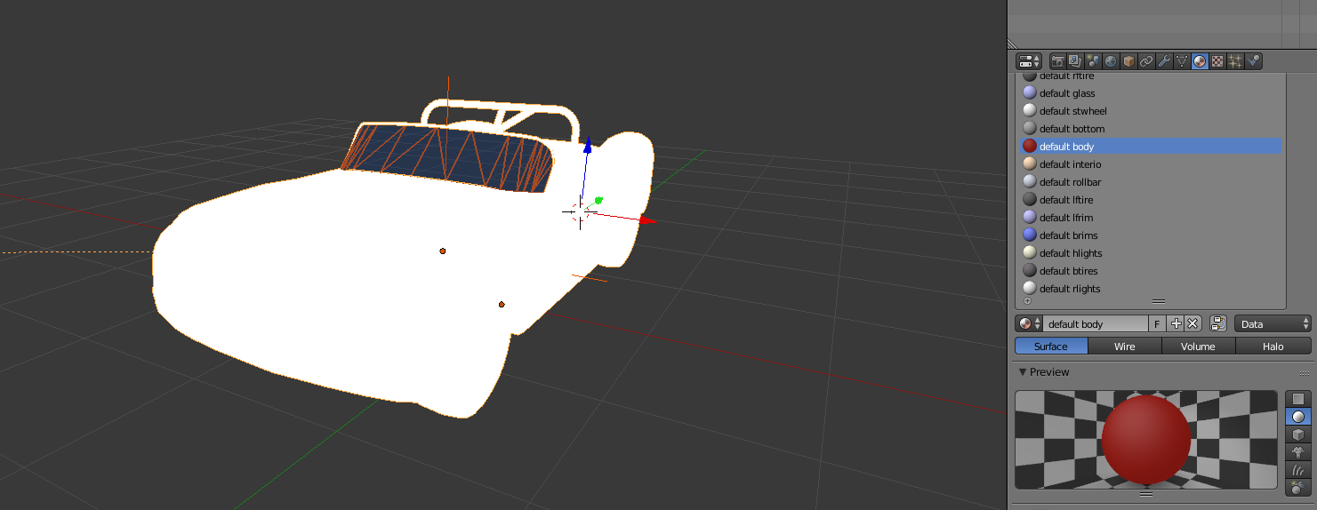Open the Data link dropdown
Image resolution: width=1317 pixels, height=510 pixels.
tap(1273, 324)
